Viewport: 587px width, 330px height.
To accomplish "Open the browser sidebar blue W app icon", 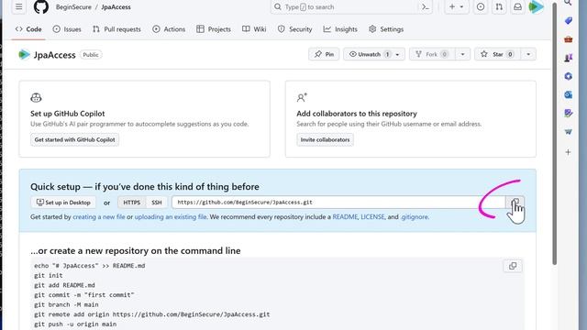I will tap(568, 132).
